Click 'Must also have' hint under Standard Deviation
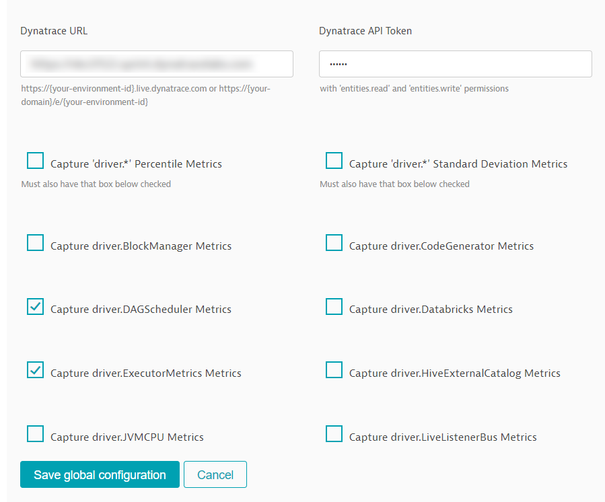605x502 pixels. tap(394, 184)
